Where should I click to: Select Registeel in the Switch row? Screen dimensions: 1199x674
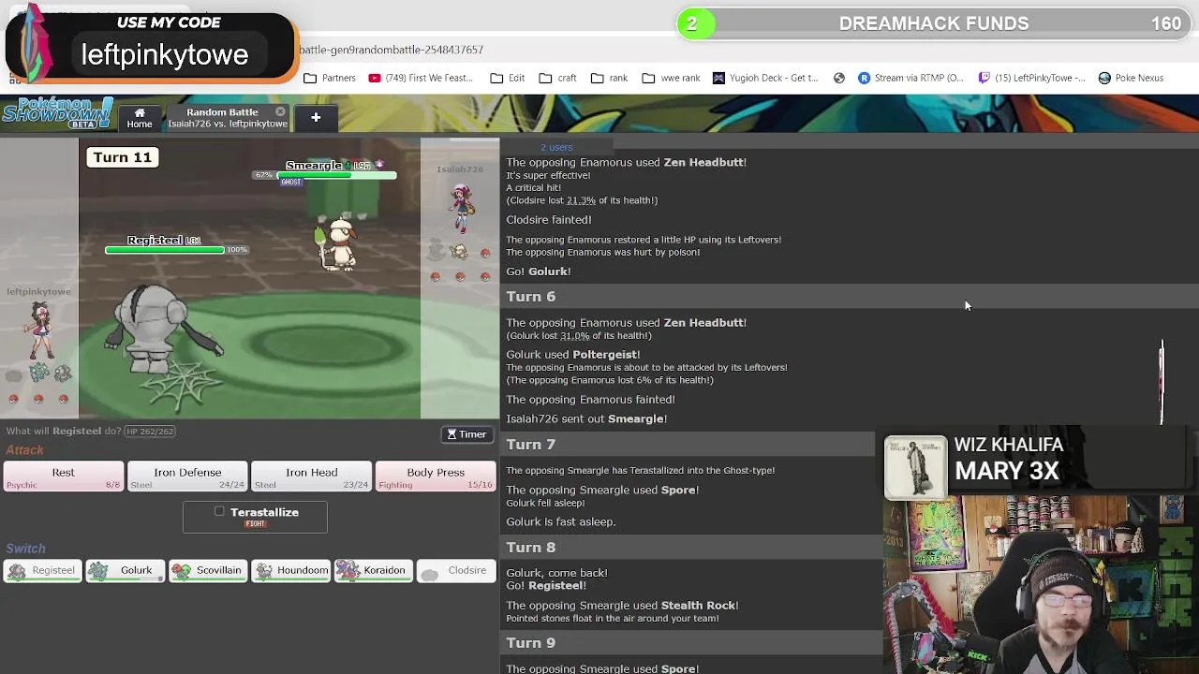click(41, 570)
